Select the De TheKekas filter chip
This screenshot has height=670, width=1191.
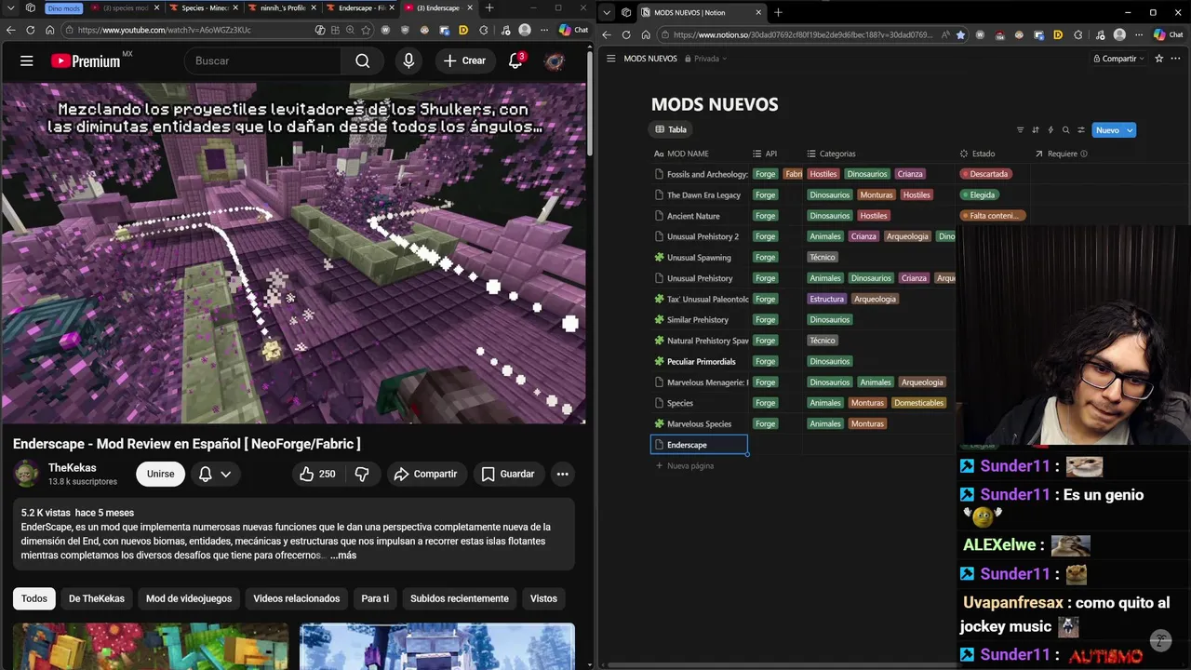97,598
